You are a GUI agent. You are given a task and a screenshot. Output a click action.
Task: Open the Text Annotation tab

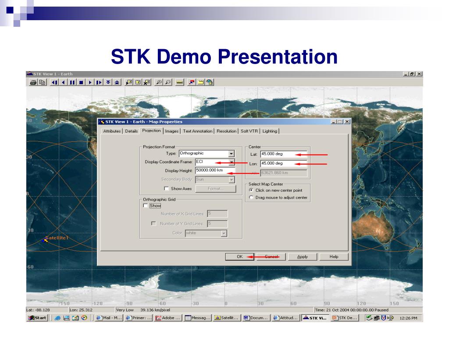[198, 131]
